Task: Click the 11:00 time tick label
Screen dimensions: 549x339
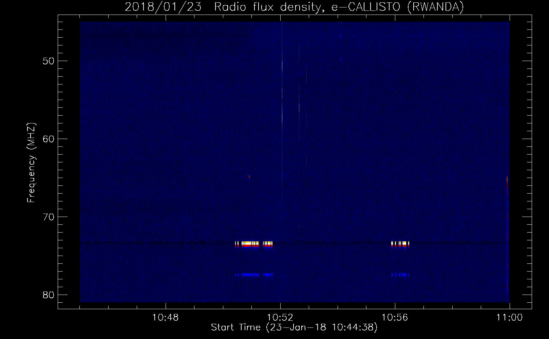Action: 509,318
